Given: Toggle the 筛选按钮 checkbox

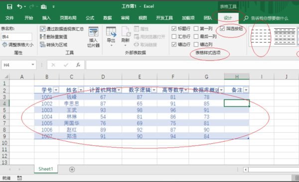Looking at the screenshot, I should (222, 28).
